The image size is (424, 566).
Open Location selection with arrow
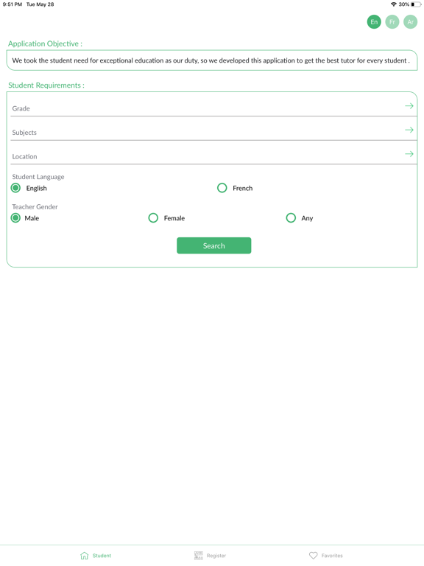tap(409, 154)
